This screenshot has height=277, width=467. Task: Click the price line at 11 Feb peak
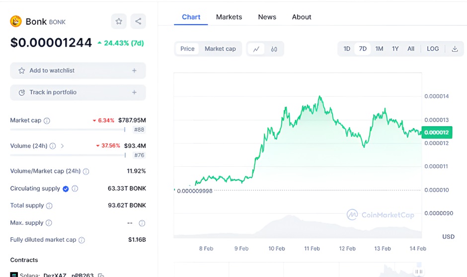click(319, 96)
